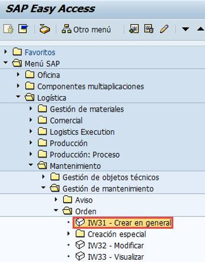Click the Comercial folder icon
This screenshot has width=205, height=262.
(x=42, y=120)
